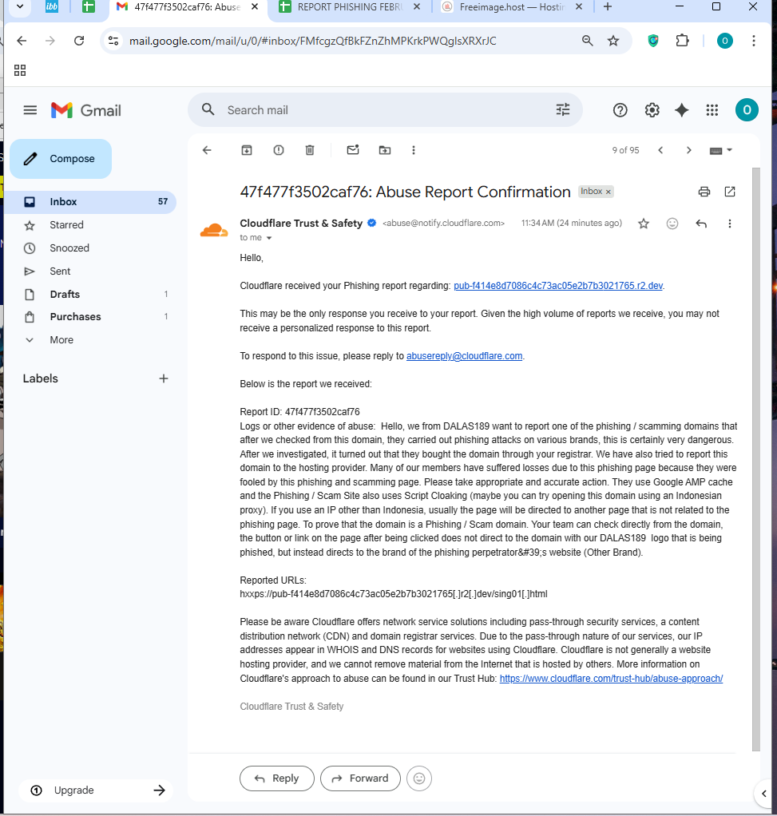Print the email with the printer icon
This screenshot has width=777, height=816.
pyautogui.click(x=704, y=192)
